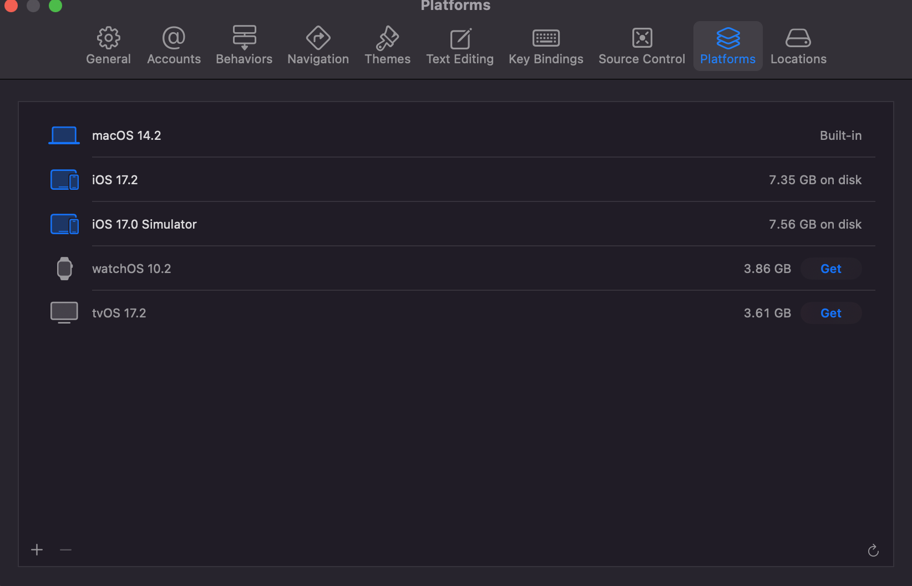Click the 3.61 GB size text
Screen dimensions: 912x586
pyautogui.click(x=767, y=313)
